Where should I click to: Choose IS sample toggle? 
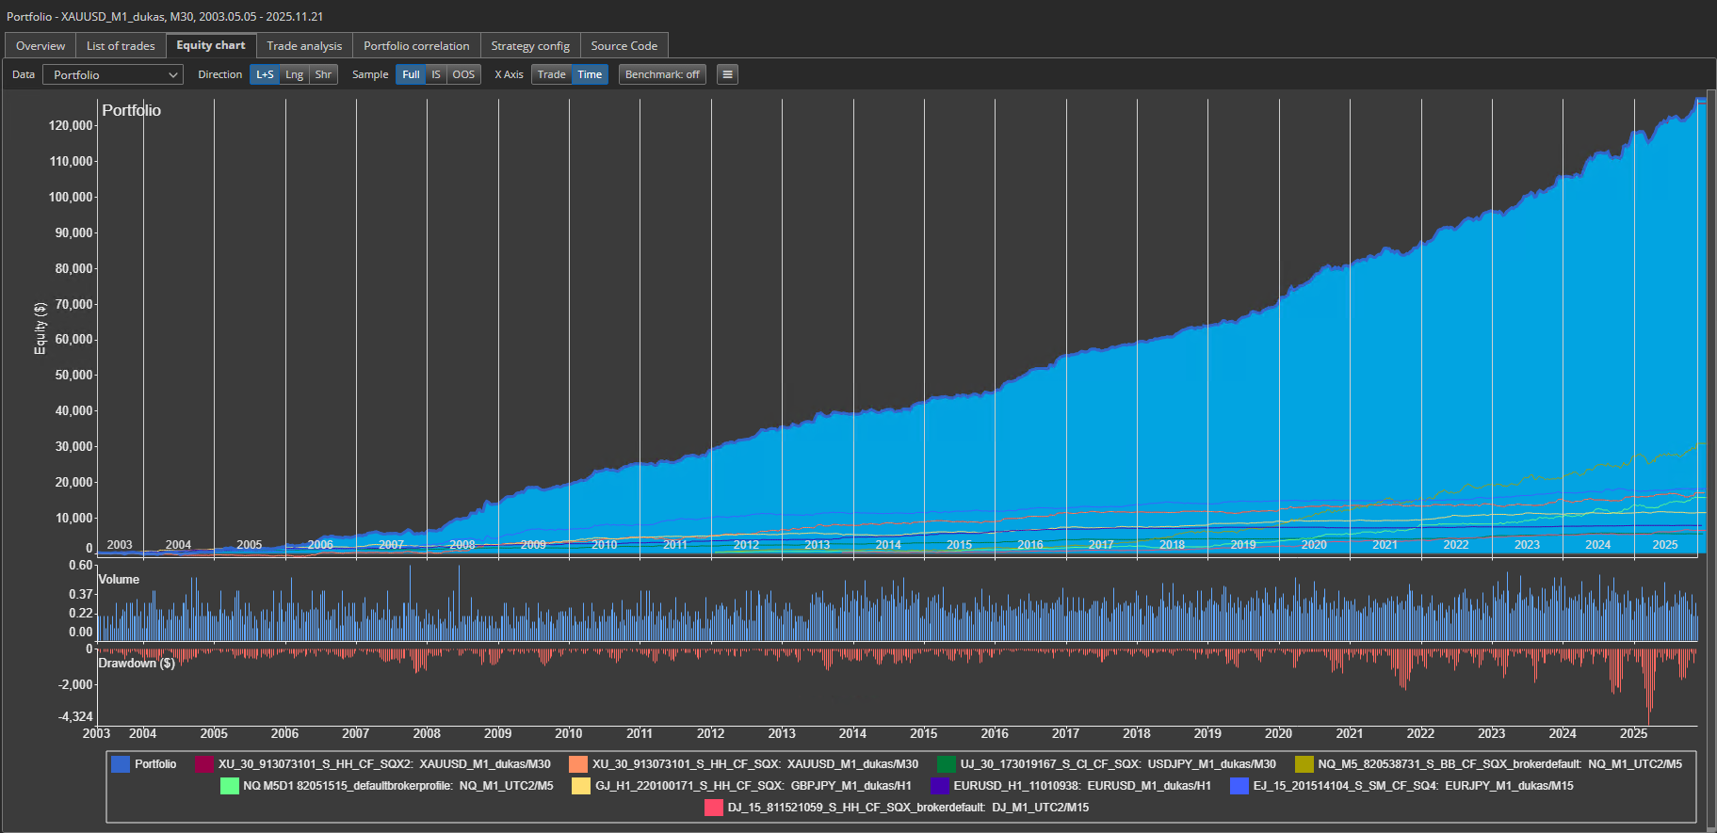[436, 74]
